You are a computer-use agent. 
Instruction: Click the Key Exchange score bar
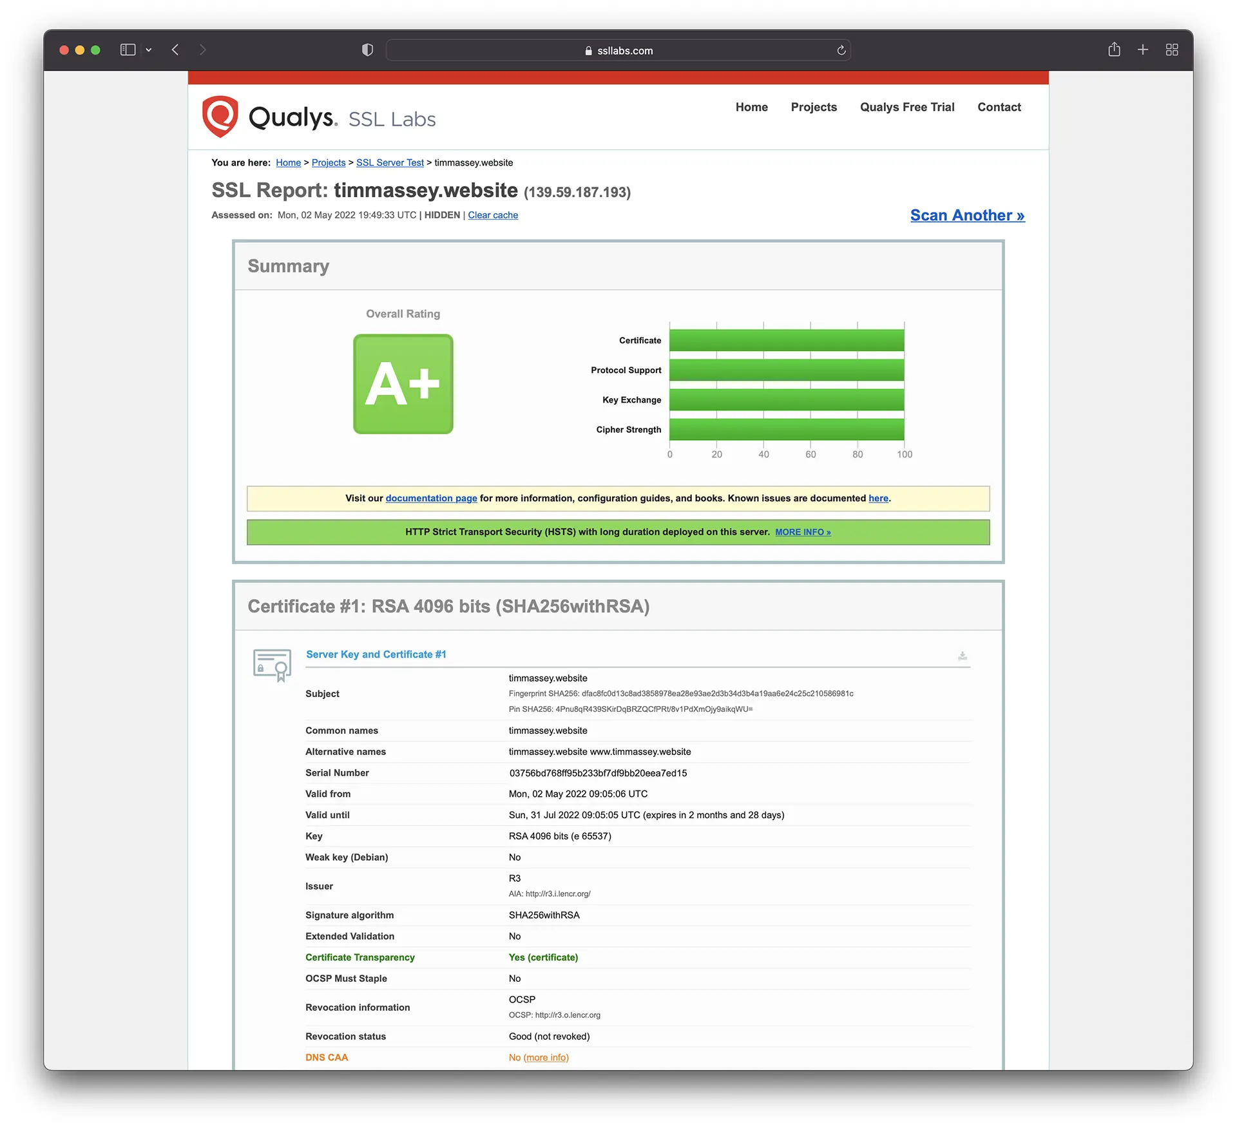pos(787,399)
